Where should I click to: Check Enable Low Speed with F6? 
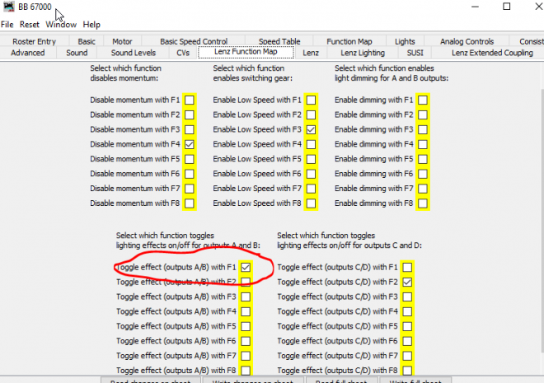coord(312,174)
